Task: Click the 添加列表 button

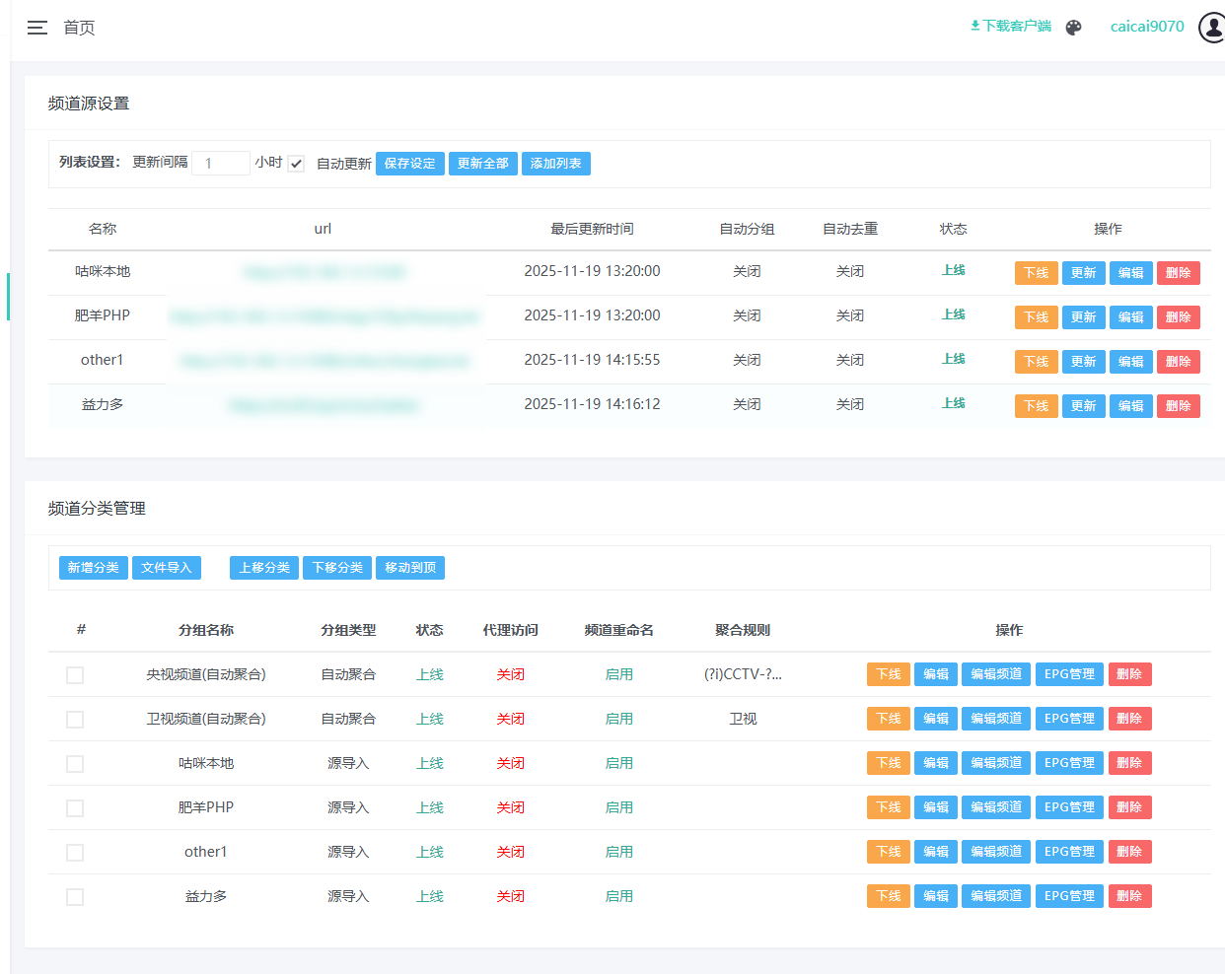Action: [x=556, y=164]
